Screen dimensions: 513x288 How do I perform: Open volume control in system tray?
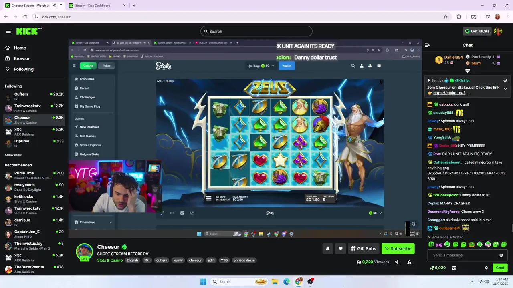(x=487, y=282)
